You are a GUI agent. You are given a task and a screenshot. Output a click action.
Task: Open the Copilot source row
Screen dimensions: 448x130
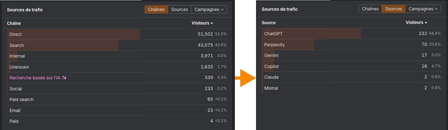351,66
